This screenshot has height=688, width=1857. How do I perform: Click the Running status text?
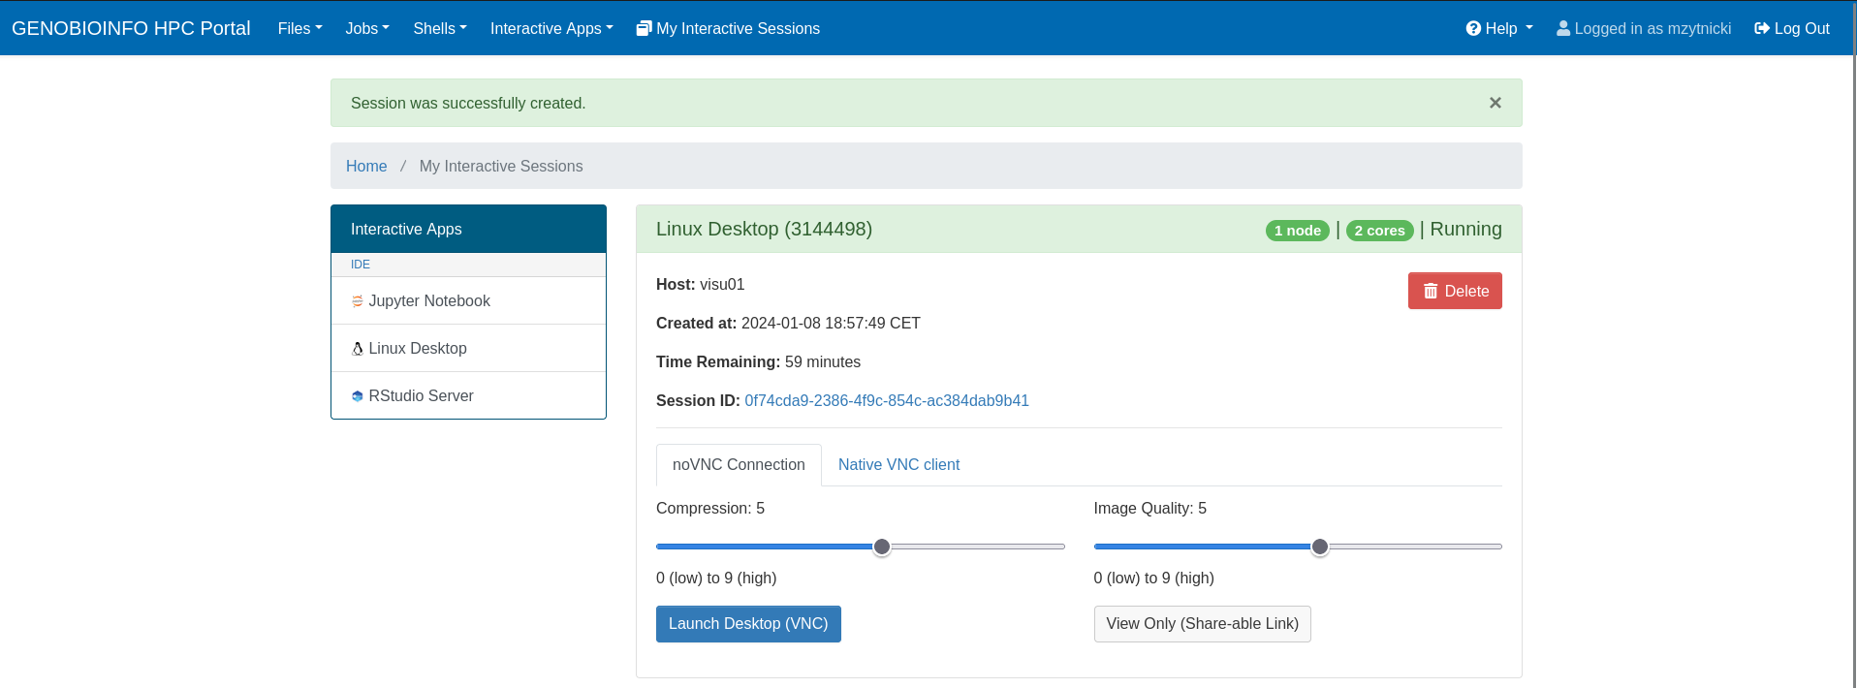pyautogui.click(x=1465, y=230)
